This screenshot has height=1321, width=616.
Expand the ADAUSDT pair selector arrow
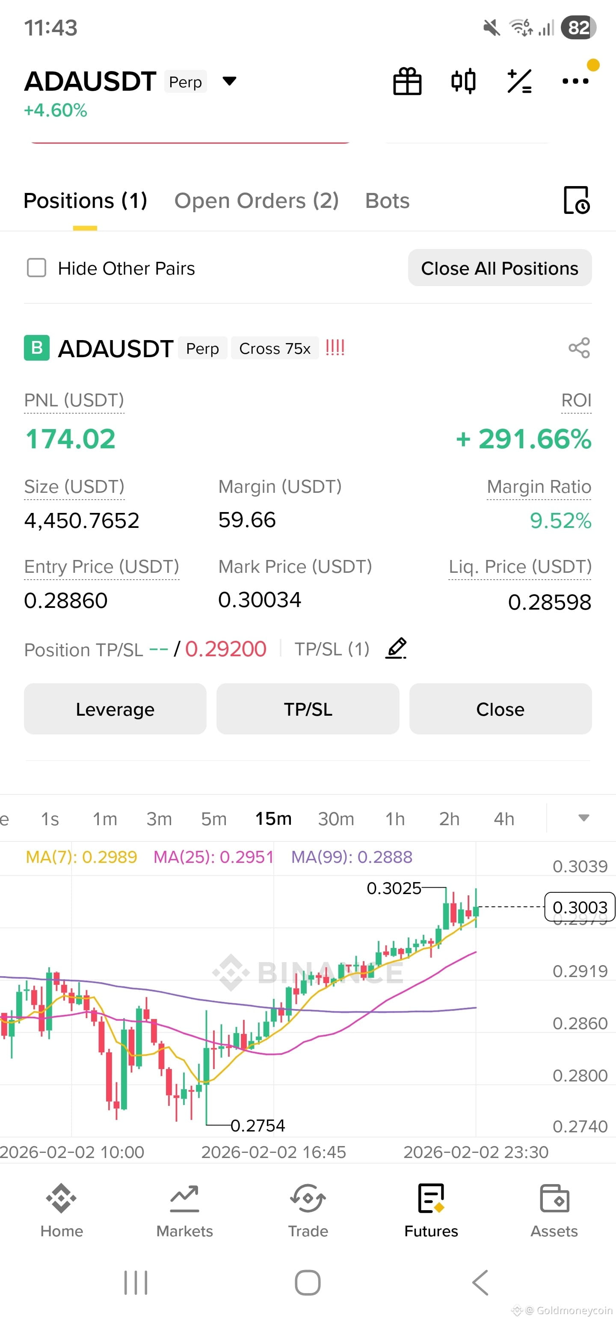coord(229,81)
